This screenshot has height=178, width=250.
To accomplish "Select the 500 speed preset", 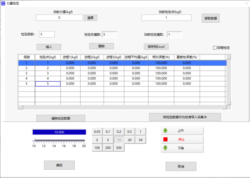I will [x=118, y=147].
